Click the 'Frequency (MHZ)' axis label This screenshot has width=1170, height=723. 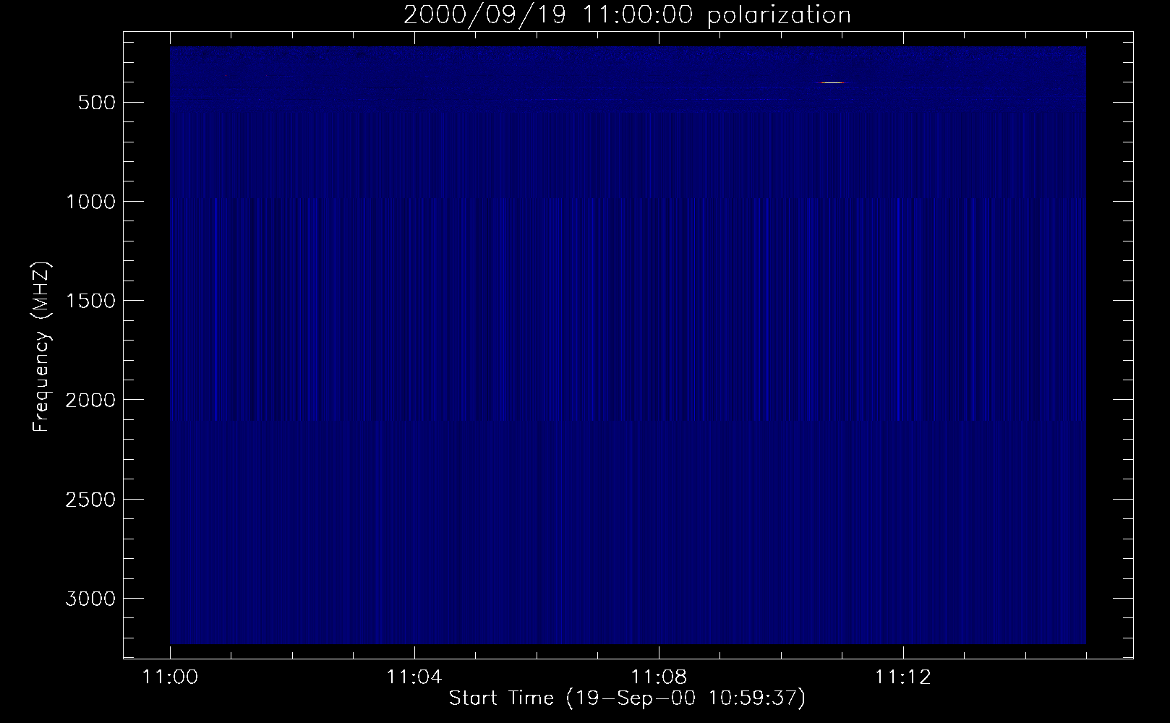pyautogui.click(x=41, y=347)
